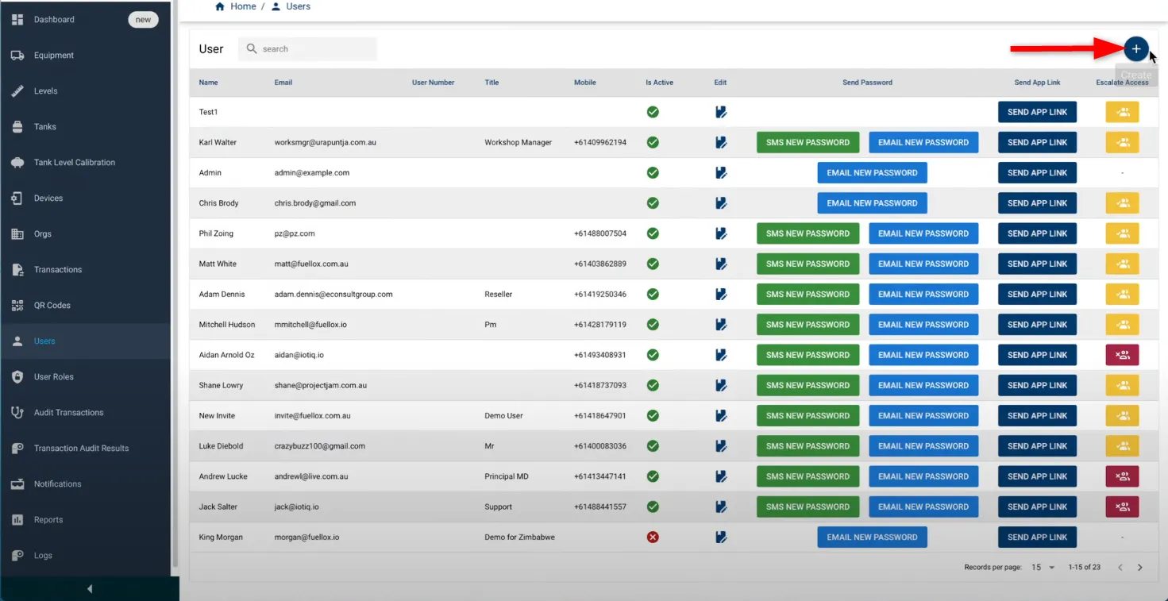Escalate access for Shane Lowry

tap(1122, 385)
